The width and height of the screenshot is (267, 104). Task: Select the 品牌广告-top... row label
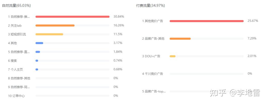154,91
